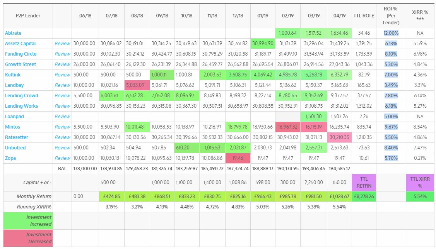436x249 pixels.
Task: Select Ablrate's 12.00% ROI cell
Action: (x=391, y=33)
